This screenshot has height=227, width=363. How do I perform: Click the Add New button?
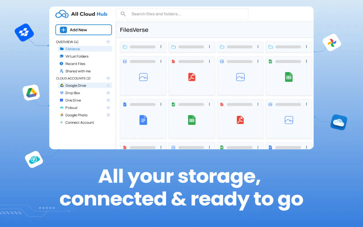pos(84,30)
